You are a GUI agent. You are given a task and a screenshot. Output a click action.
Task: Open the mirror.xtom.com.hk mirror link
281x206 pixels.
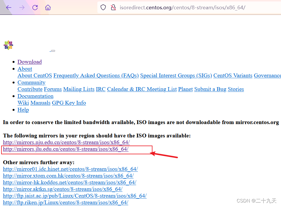click(68, 176)
